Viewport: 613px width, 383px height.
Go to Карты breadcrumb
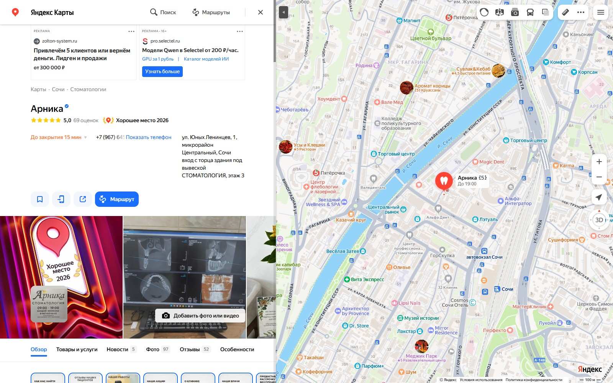tap(38, 89)
